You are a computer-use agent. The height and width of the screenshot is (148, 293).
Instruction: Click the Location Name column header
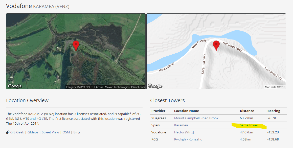(187, 111)
